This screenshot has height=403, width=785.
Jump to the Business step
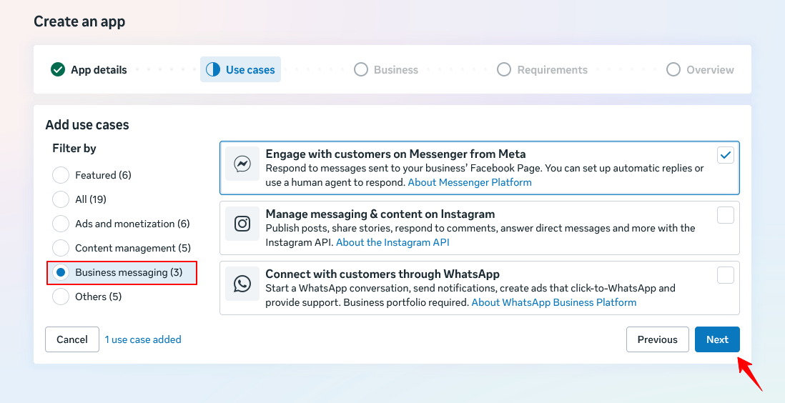[386, 69]
